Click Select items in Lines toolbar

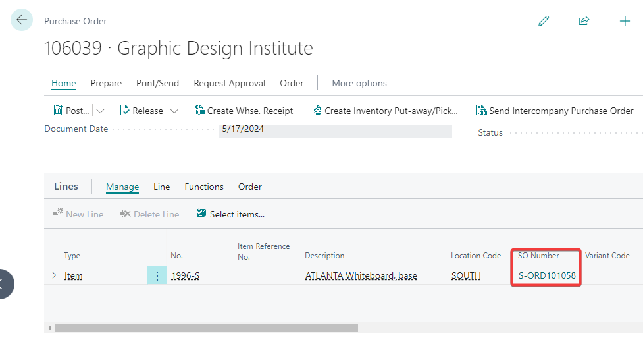tap(230, 214)
